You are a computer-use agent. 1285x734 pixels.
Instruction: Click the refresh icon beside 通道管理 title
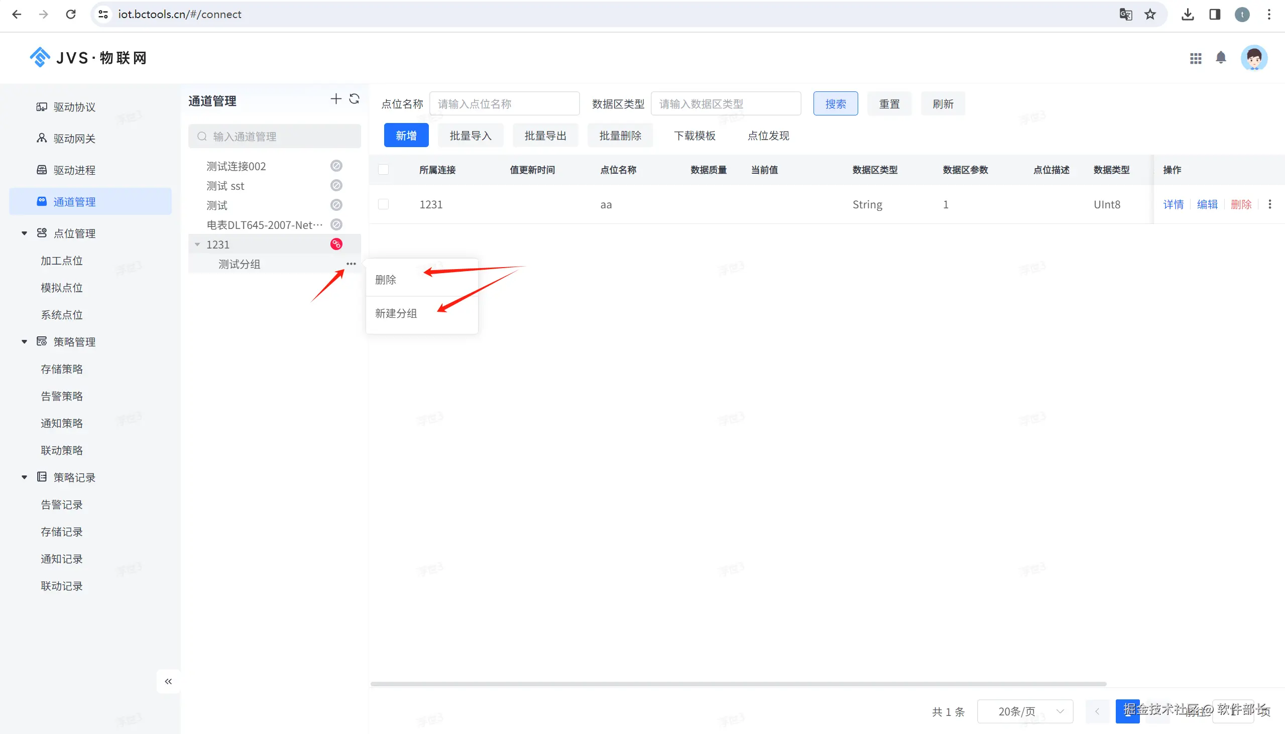(355, 99)
